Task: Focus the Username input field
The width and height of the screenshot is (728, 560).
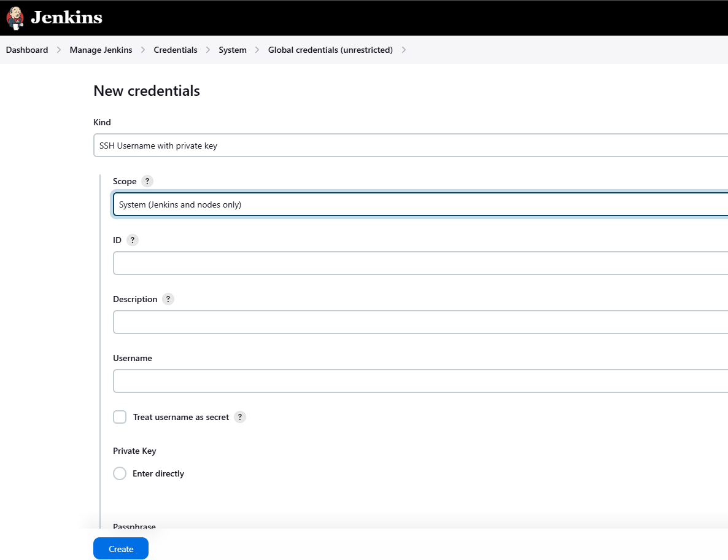Action: pos(420,381)
